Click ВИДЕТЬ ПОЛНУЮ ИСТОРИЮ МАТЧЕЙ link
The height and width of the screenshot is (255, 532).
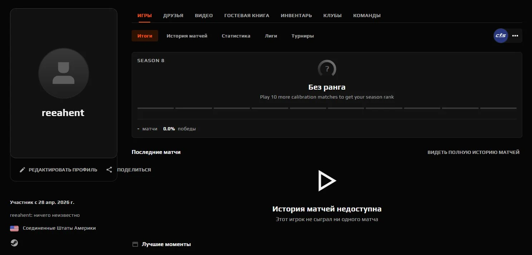tap(473, 152)
